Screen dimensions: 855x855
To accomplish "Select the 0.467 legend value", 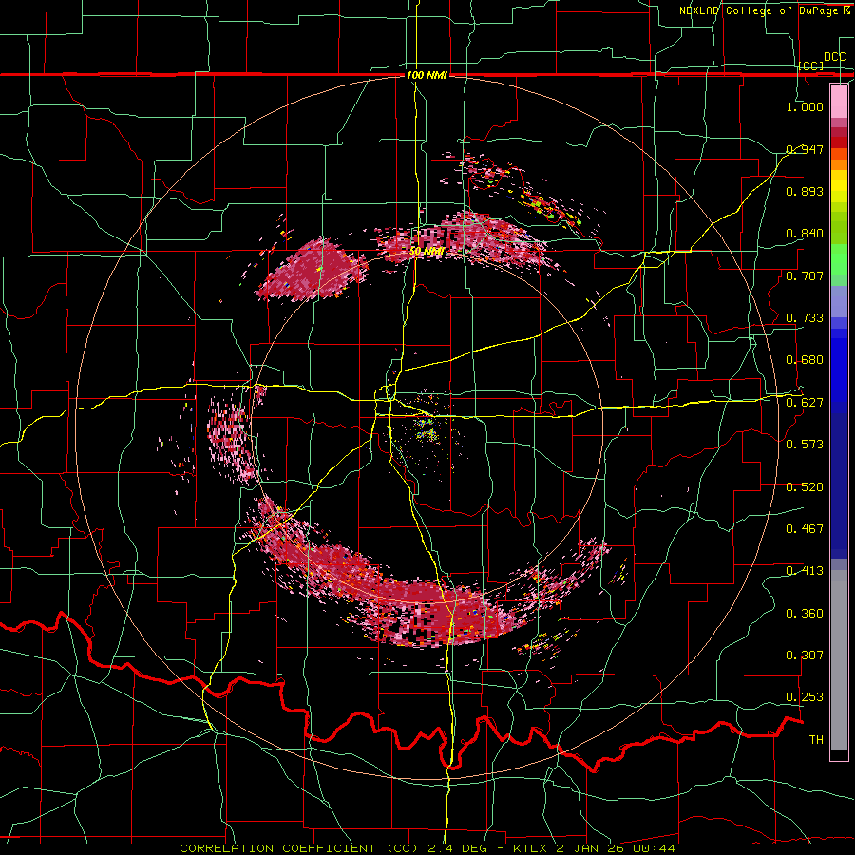I will click(x=805, y=529).
